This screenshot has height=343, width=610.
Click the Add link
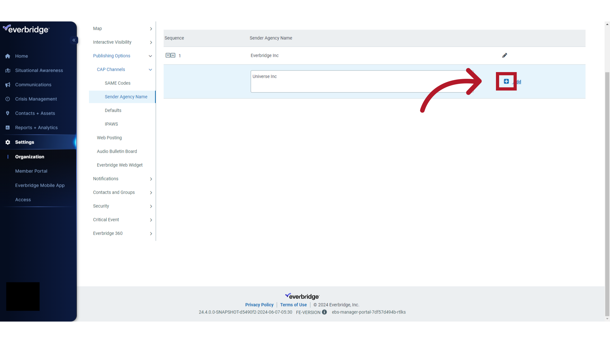coord(517,82)
